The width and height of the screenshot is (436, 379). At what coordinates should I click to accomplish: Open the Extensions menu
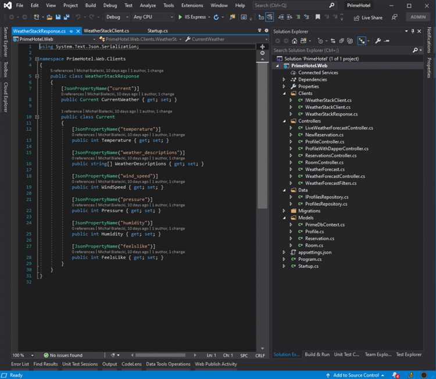click(192, 5)
